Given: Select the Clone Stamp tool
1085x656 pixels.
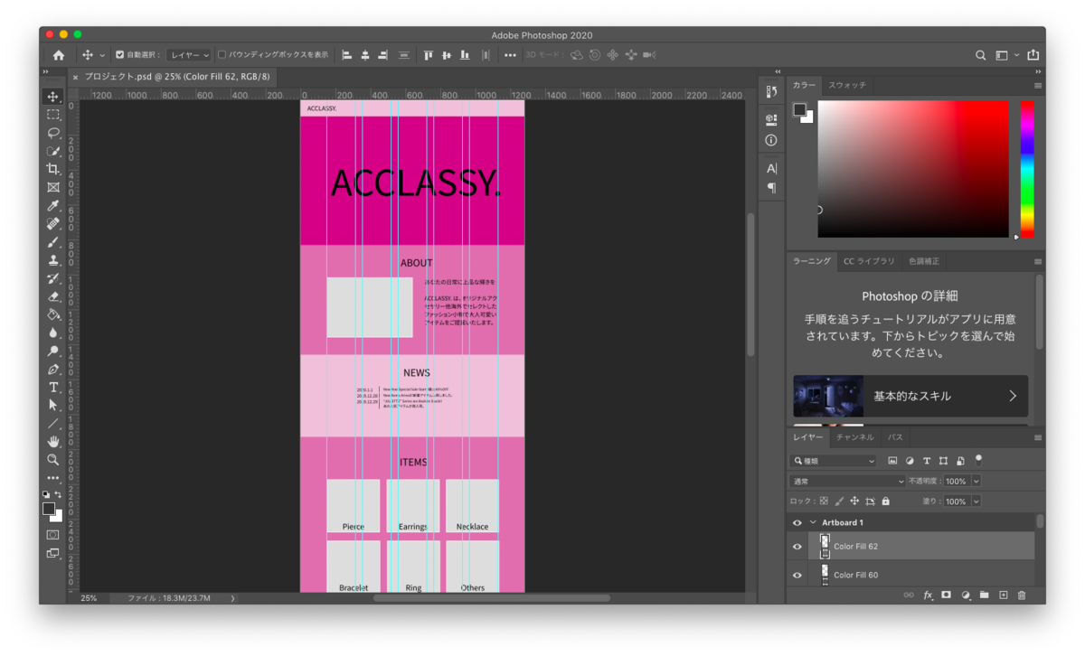Looking at the screenshot, I should pos(53,260).
